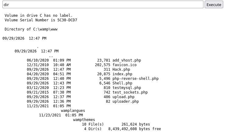Select the Hack.php file name
The image size is (229, 135).
click(121, 69)
